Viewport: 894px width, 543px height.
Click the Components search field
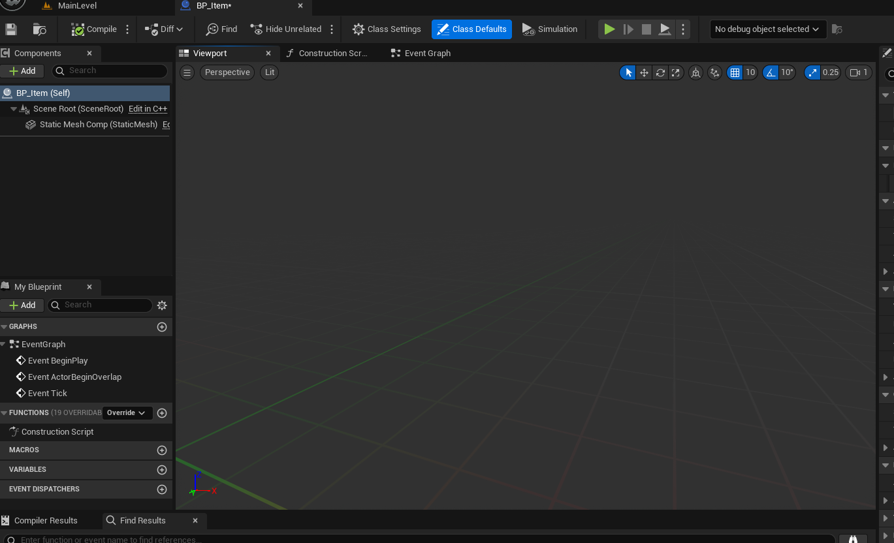(x=110, y=70)
